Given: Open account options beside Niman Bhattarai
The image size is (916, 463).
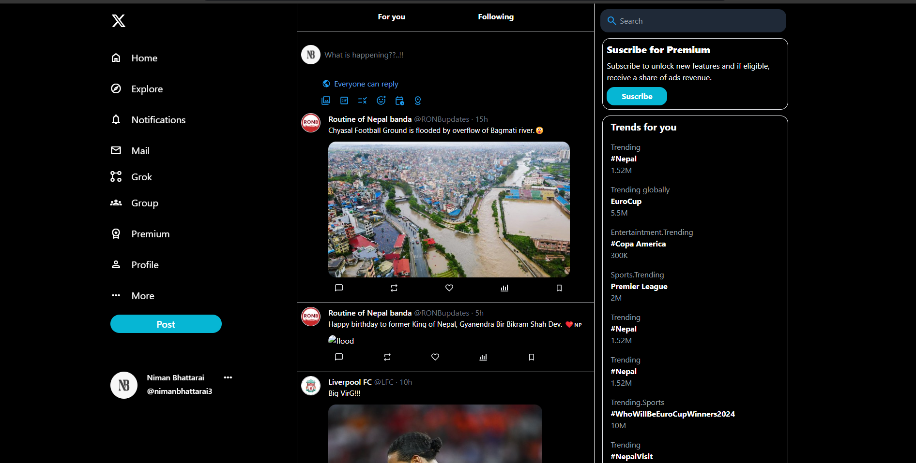Looking at the screenshot, I should pyautogui.click(x=228, y=377).
